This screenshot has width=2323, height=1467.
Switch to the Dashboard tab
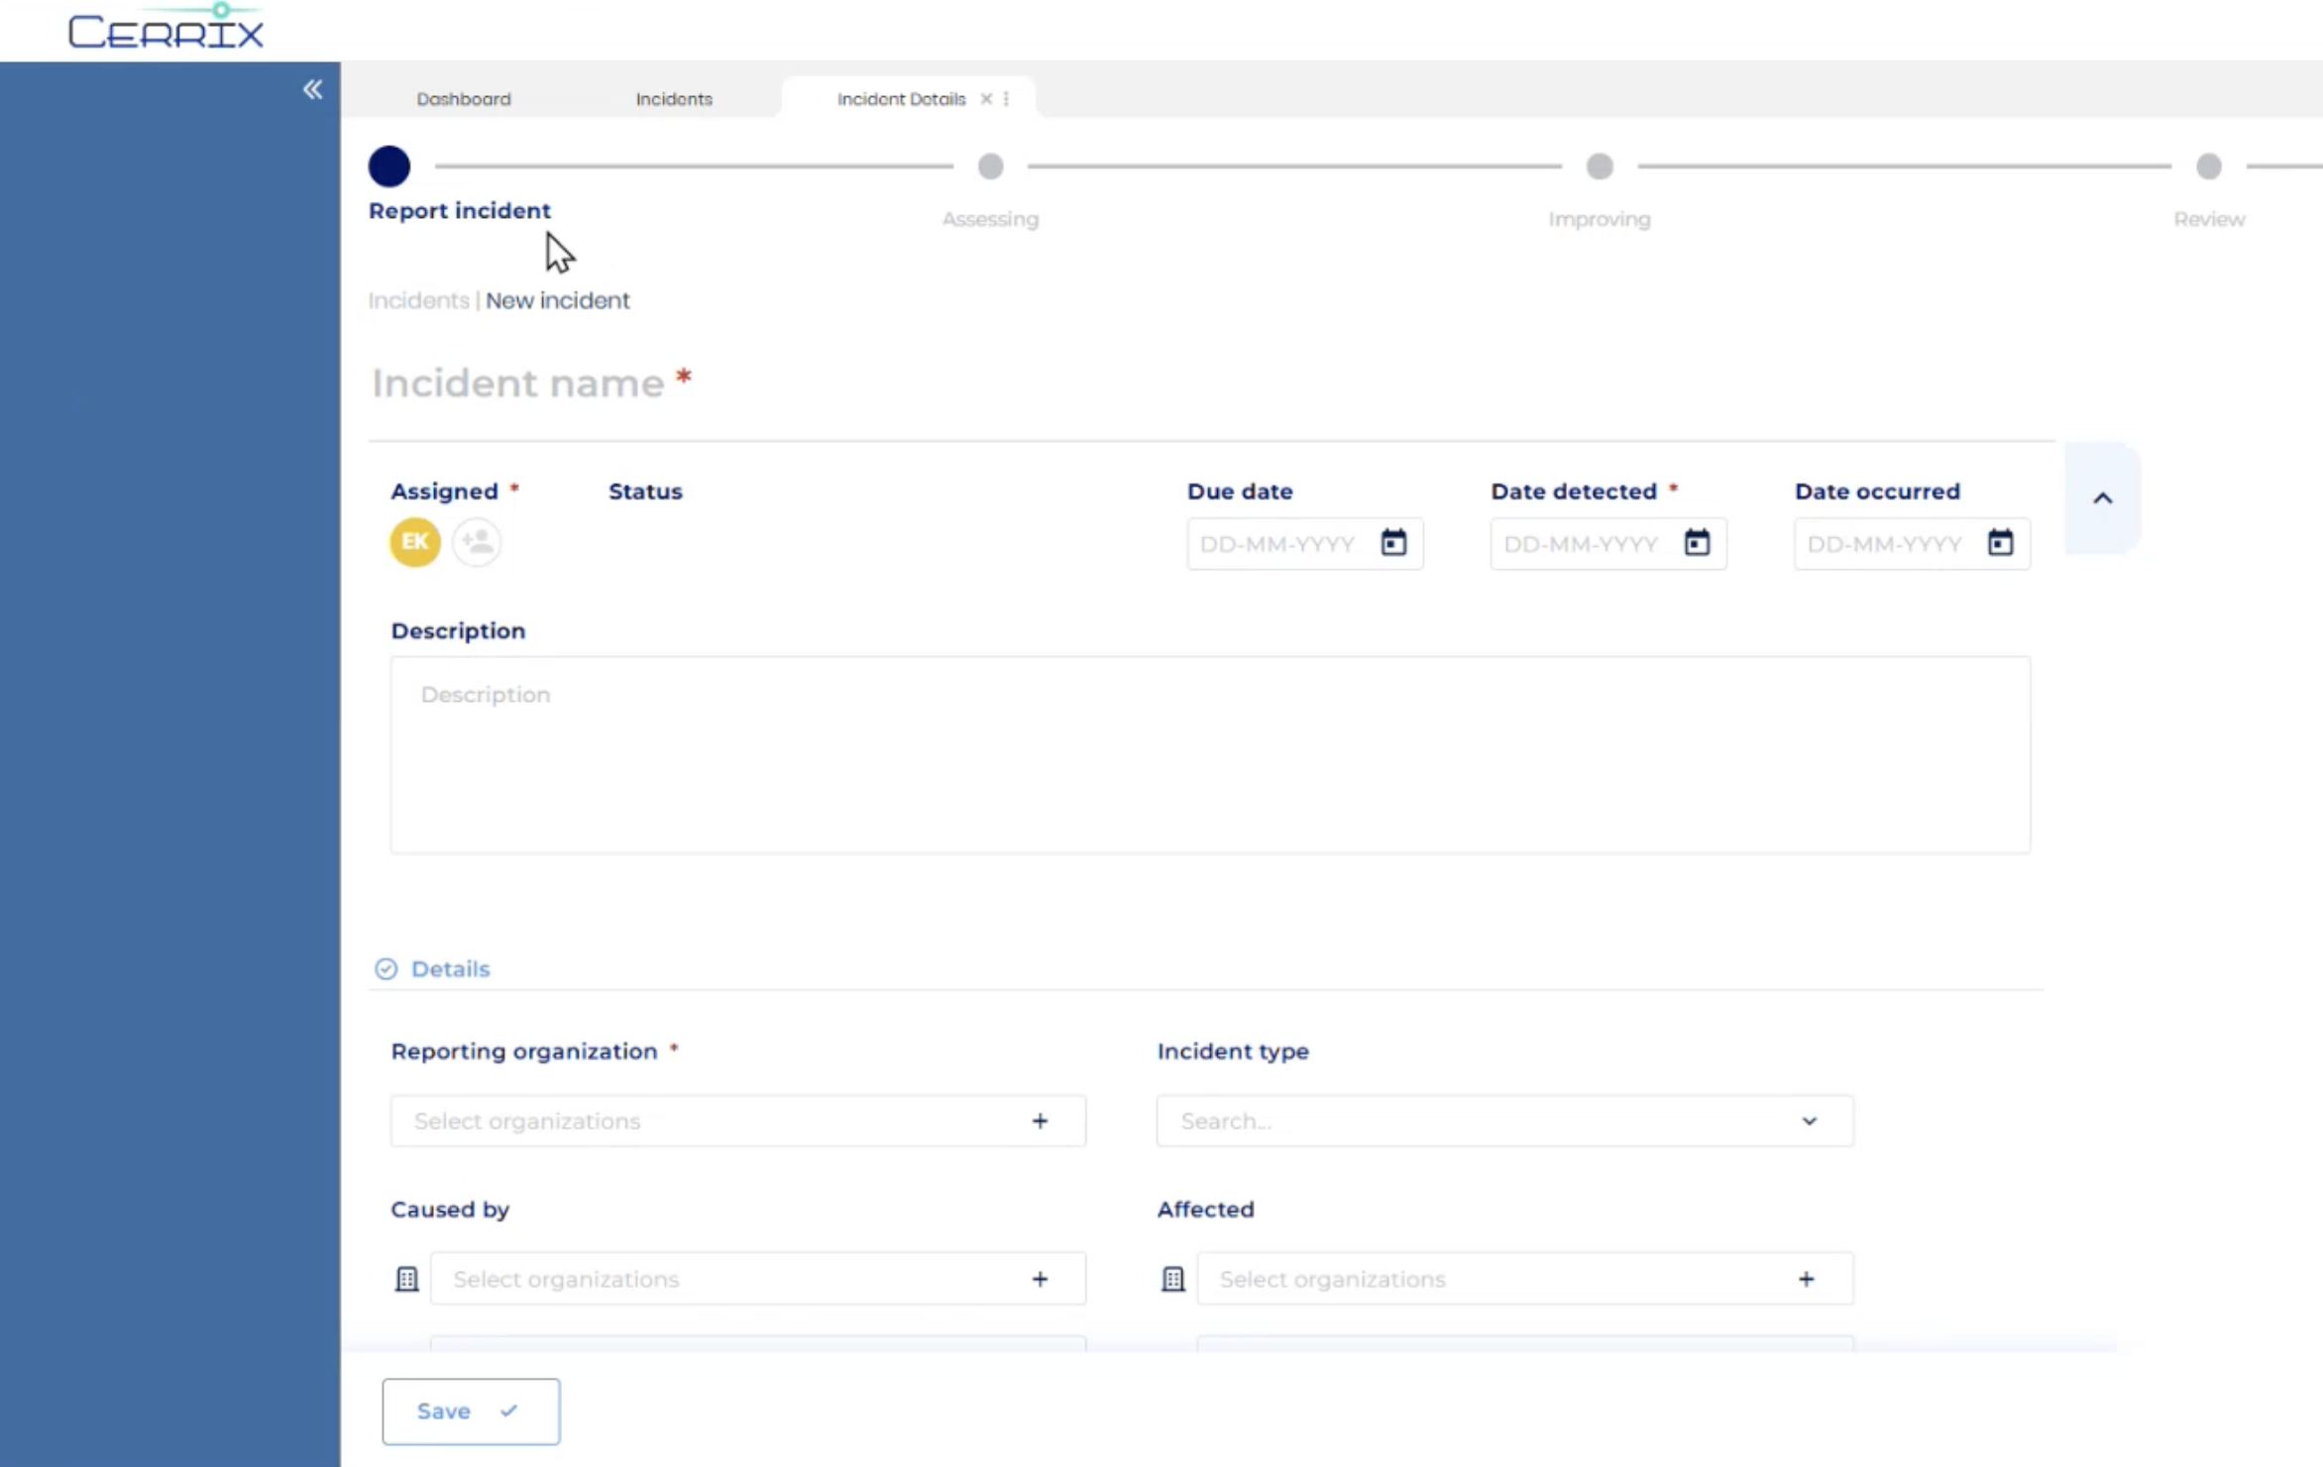pyautogui.click(x=463, y=99)
